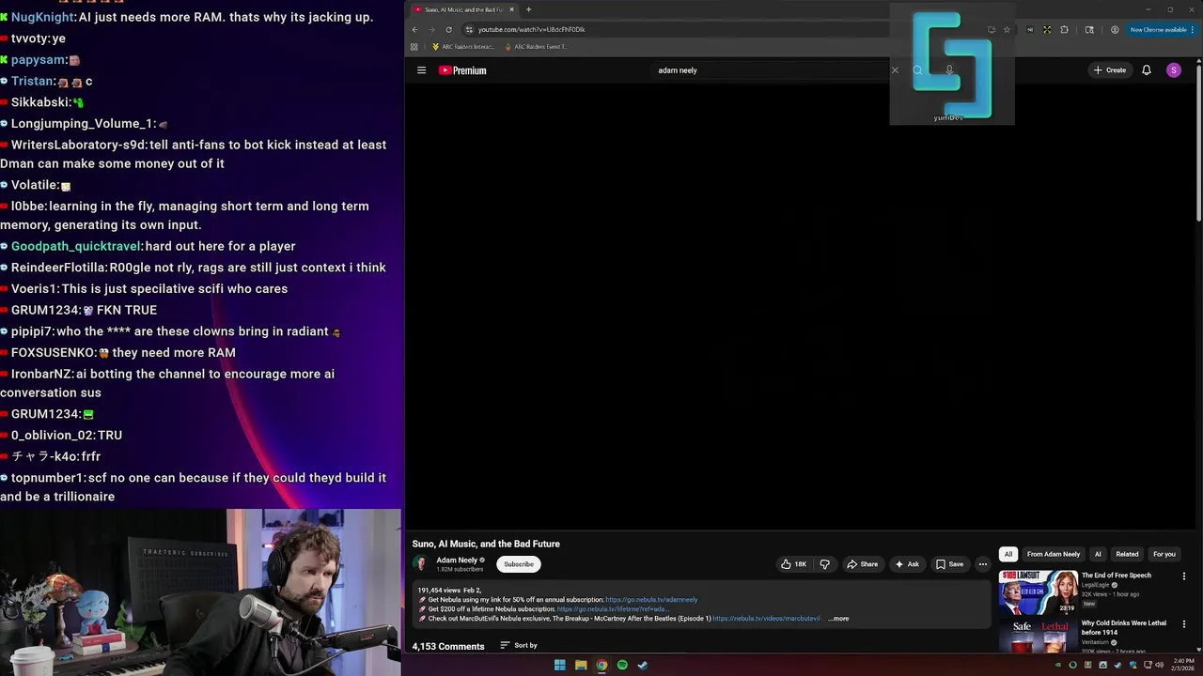Open nebula.tv/videos/marcbutevil link
1203x676 pixels.
click(766, 619)
